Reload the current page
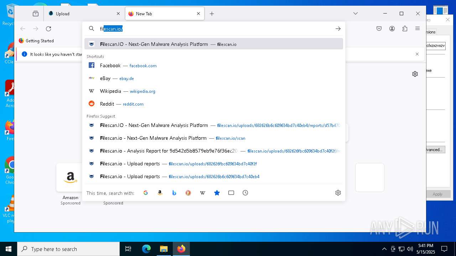This screenshot has width=456, height=256. [x=48, y=28]
